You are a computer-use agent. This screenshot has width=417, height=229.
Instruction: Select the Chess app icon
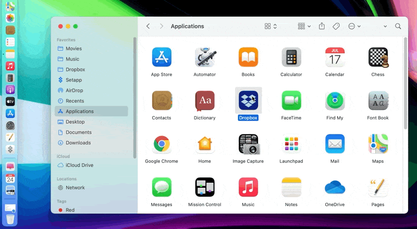point(378,57)
